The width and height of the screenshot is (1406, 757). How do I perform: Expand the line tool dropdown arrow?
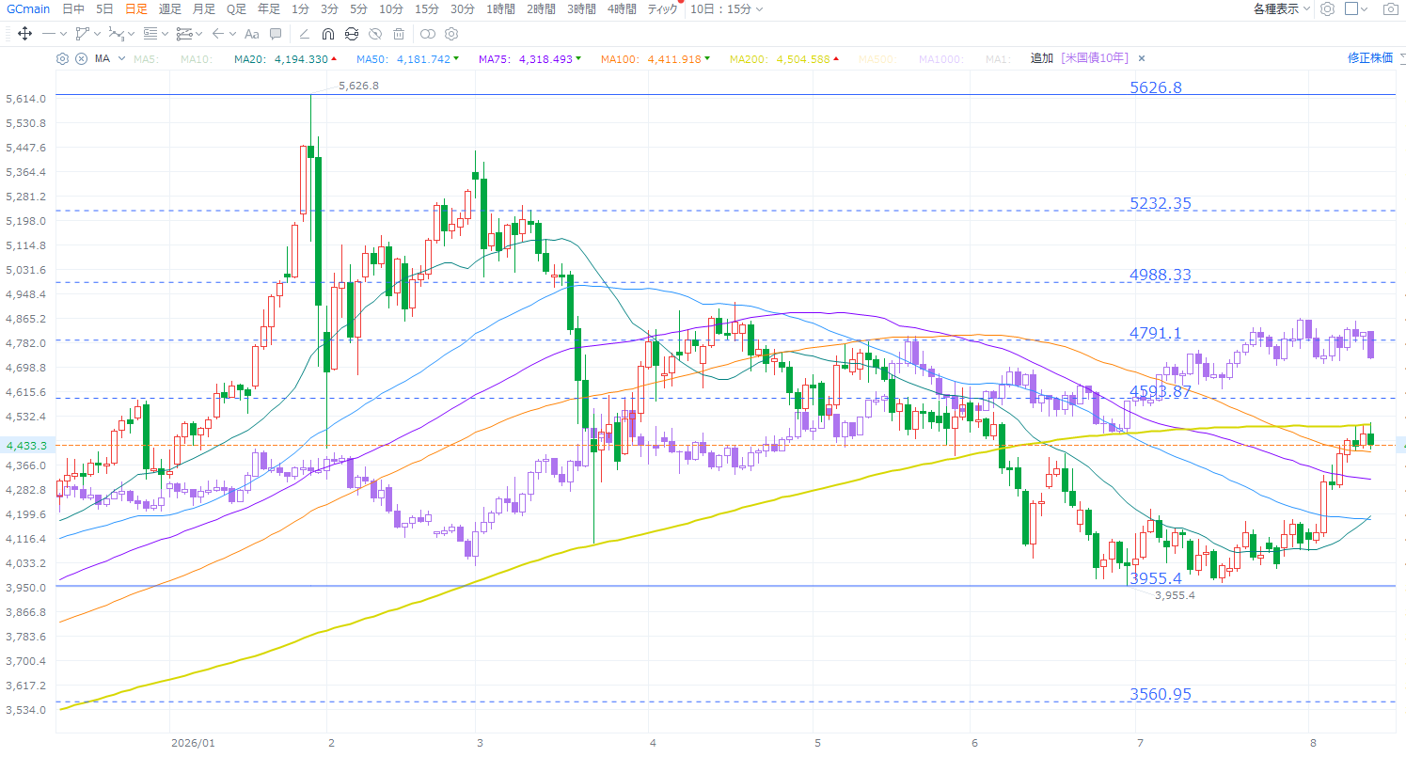pos(65,35)
